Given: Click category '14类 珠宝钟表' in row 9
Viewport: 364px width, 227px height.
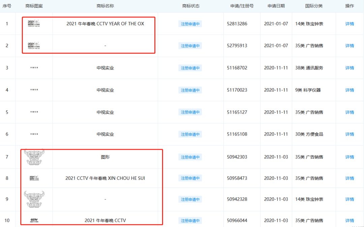Looking at the screenshot, I should [x=309, y=199].
